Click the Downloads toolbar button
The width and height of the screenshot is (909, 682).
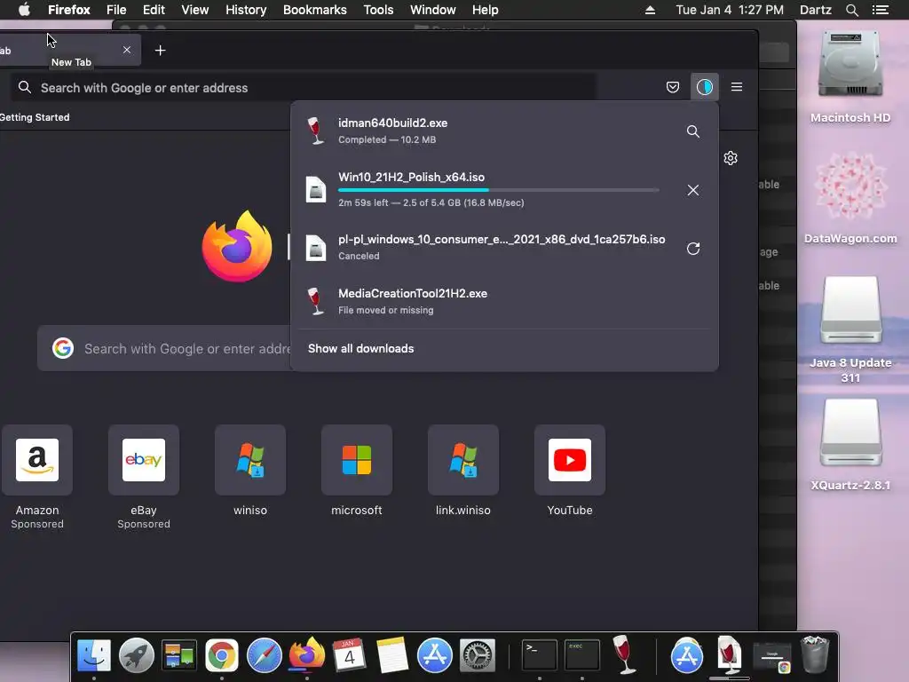[x=704, y=87]
